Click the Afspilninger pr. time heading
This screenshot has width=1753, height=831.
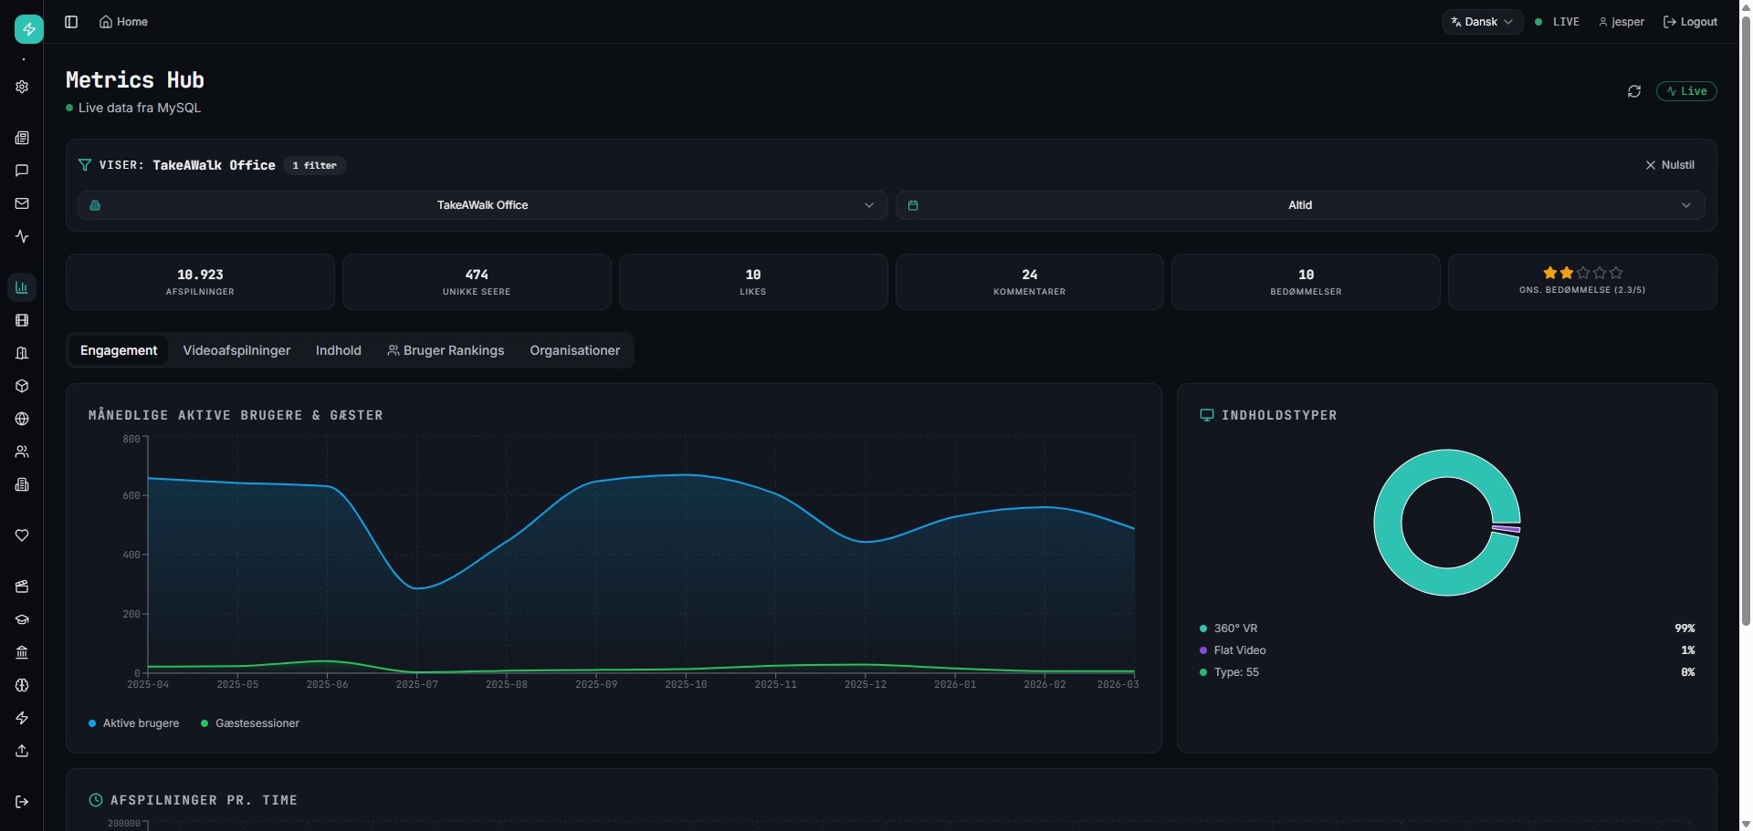coord(204,800)
